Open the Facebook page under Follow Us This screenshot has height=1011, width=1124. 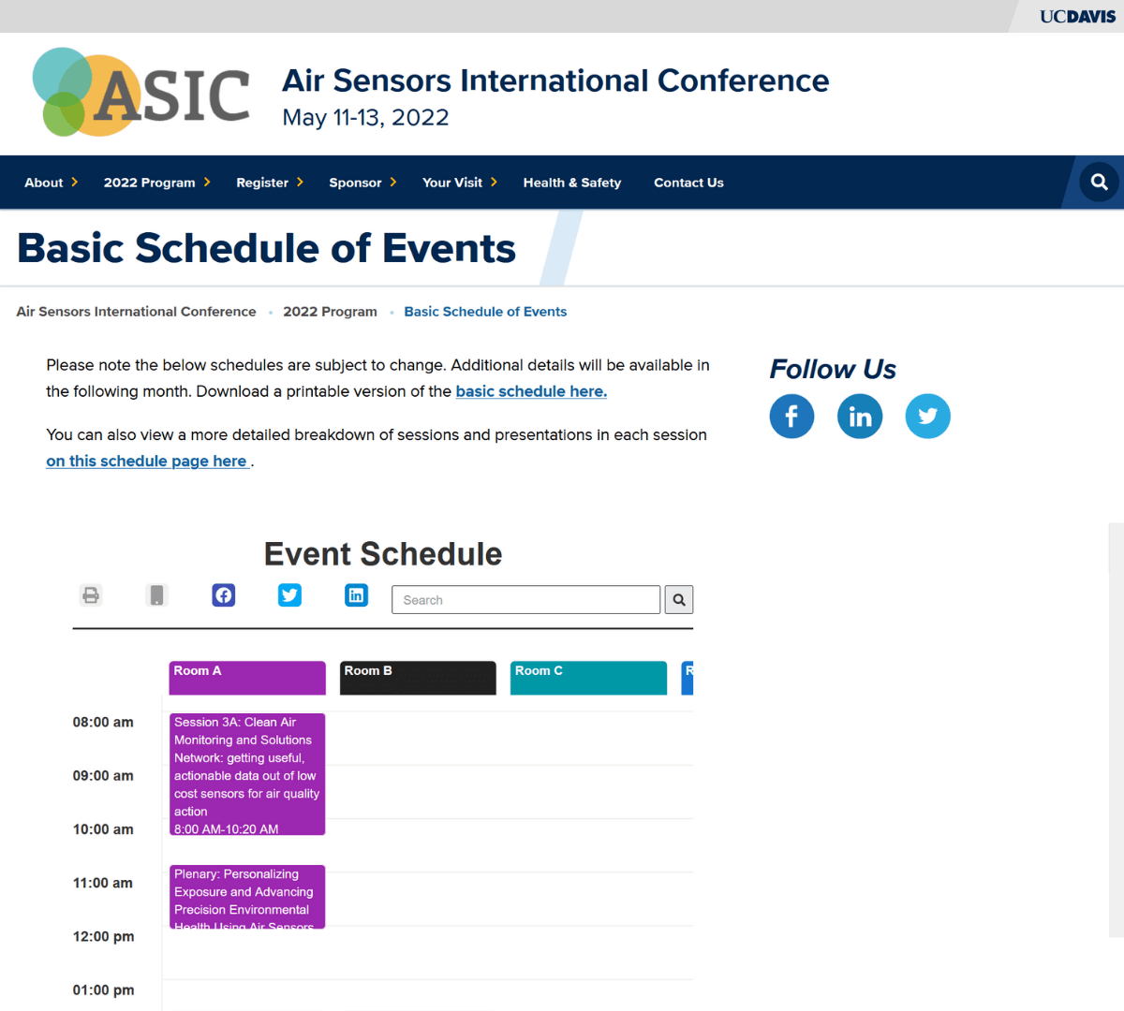click(x=791, y=417)
